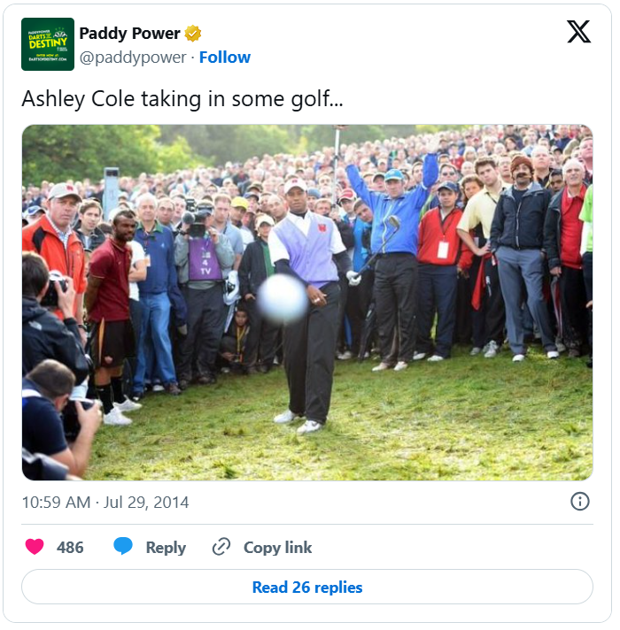Click the heart like icon
The image size is (620, 630).
click(35, 547)
